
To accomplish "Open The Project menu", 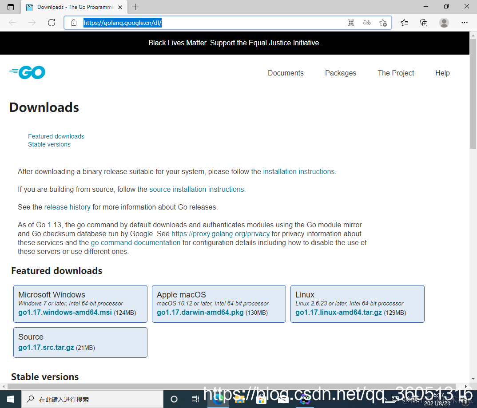I will pos(396,73).
